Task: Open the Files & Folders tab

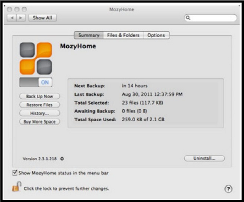Action: (x=123, y=35)
